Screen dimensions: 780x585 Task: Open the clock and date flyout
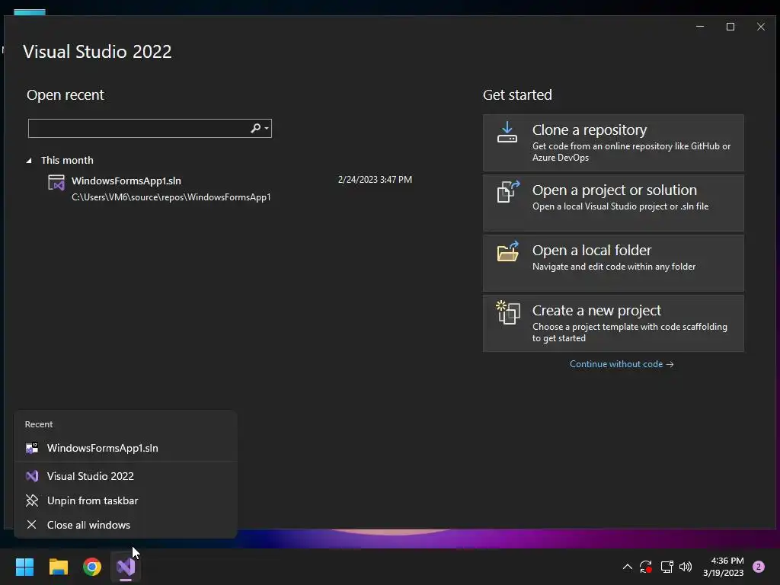click(724, 567)
